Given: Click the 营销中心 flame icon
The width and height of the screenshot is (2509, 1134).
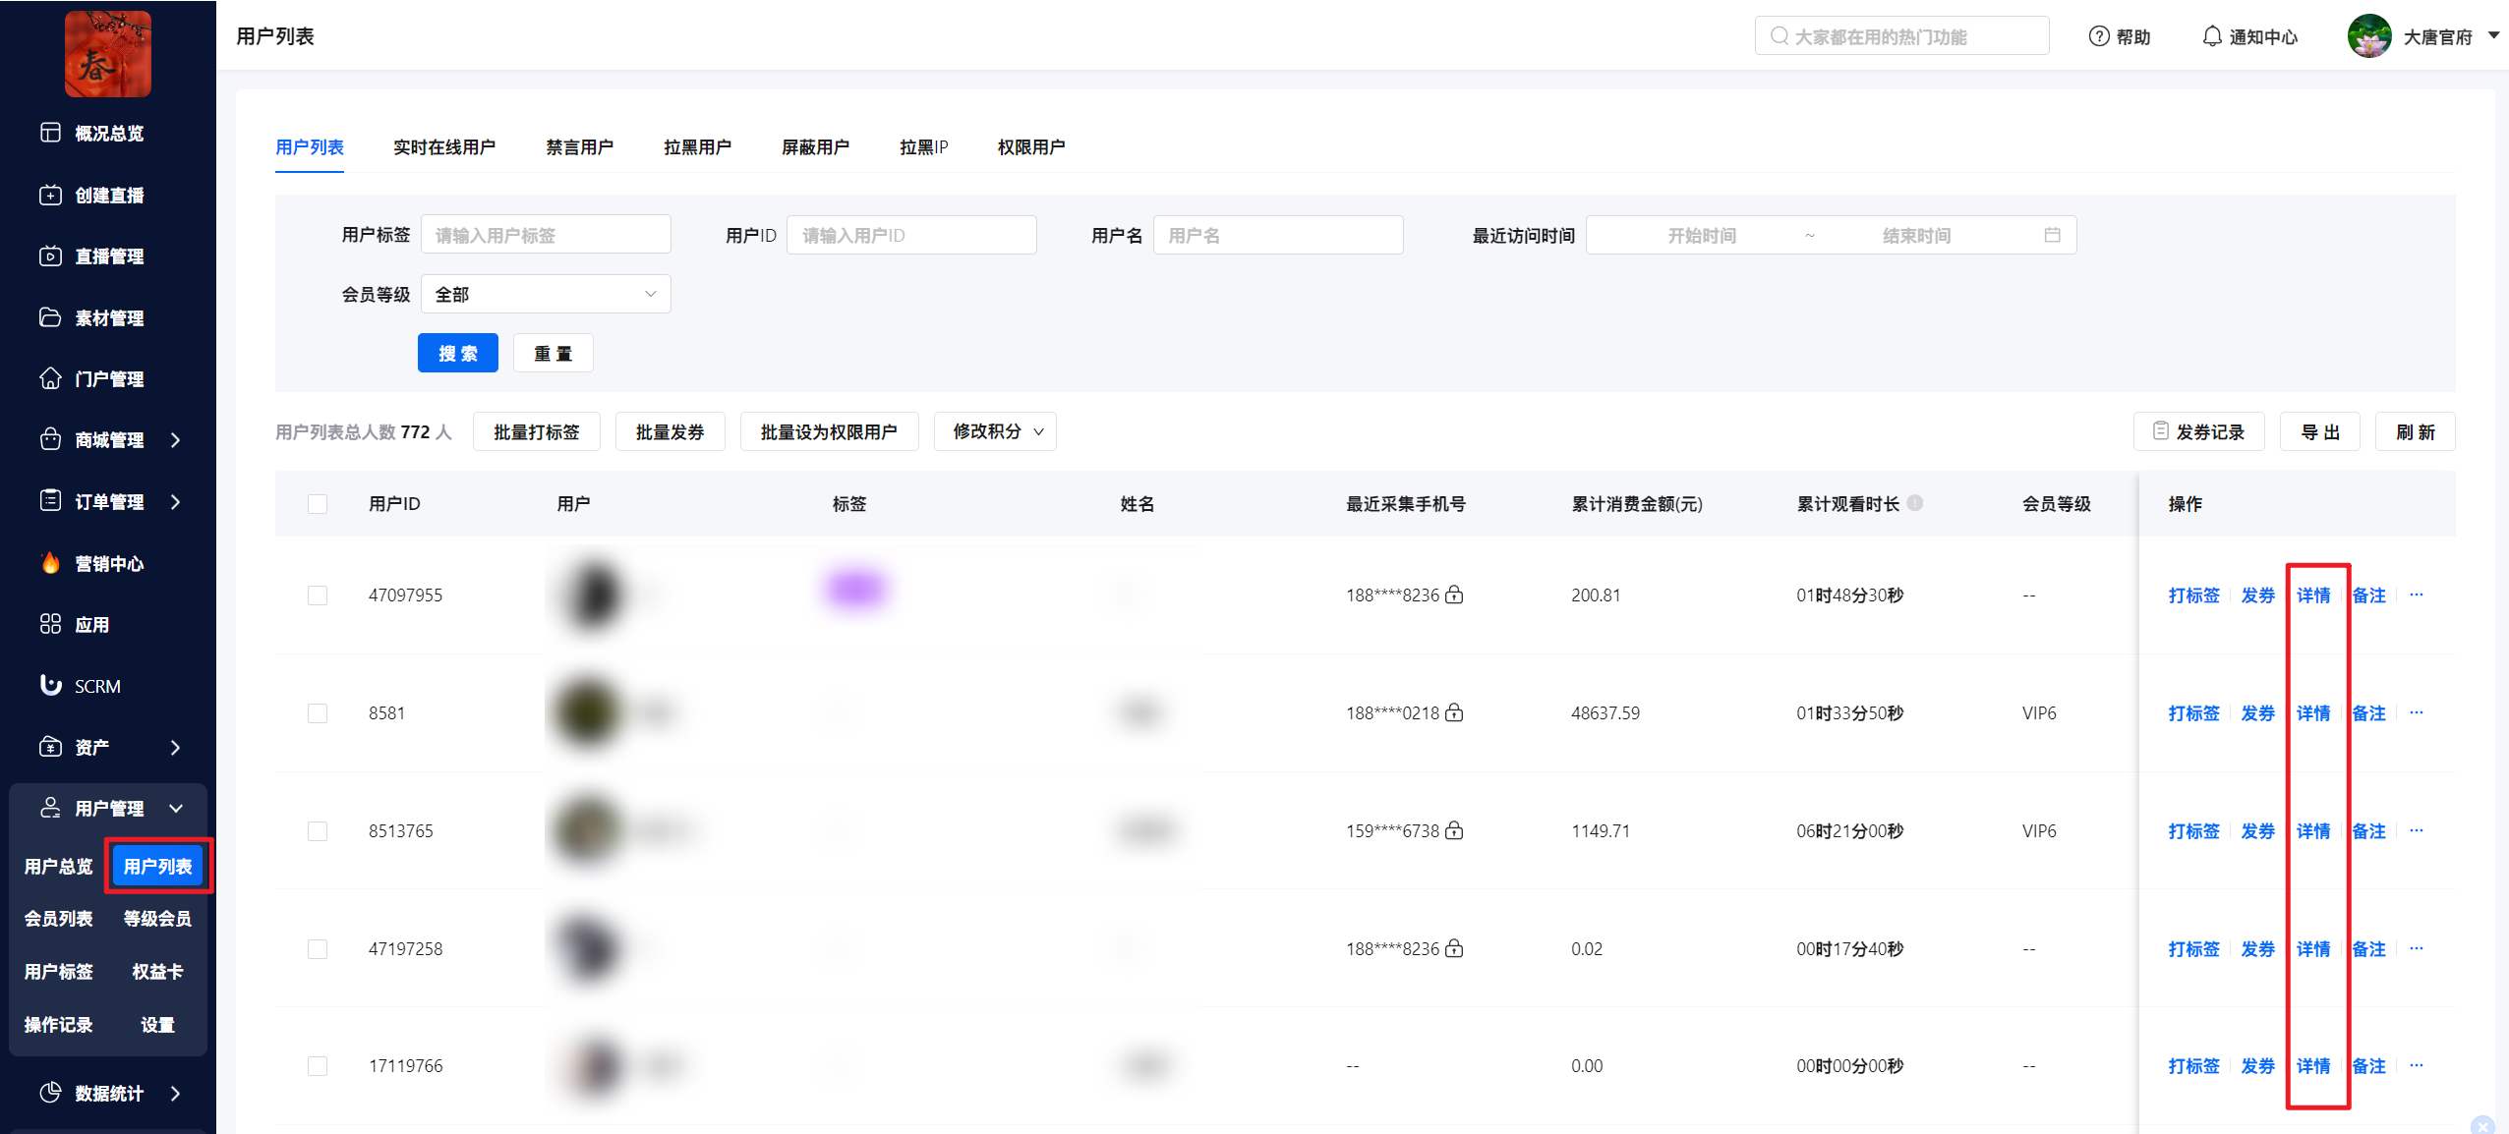Looking at the screenshot, I should tap(50, 562).
